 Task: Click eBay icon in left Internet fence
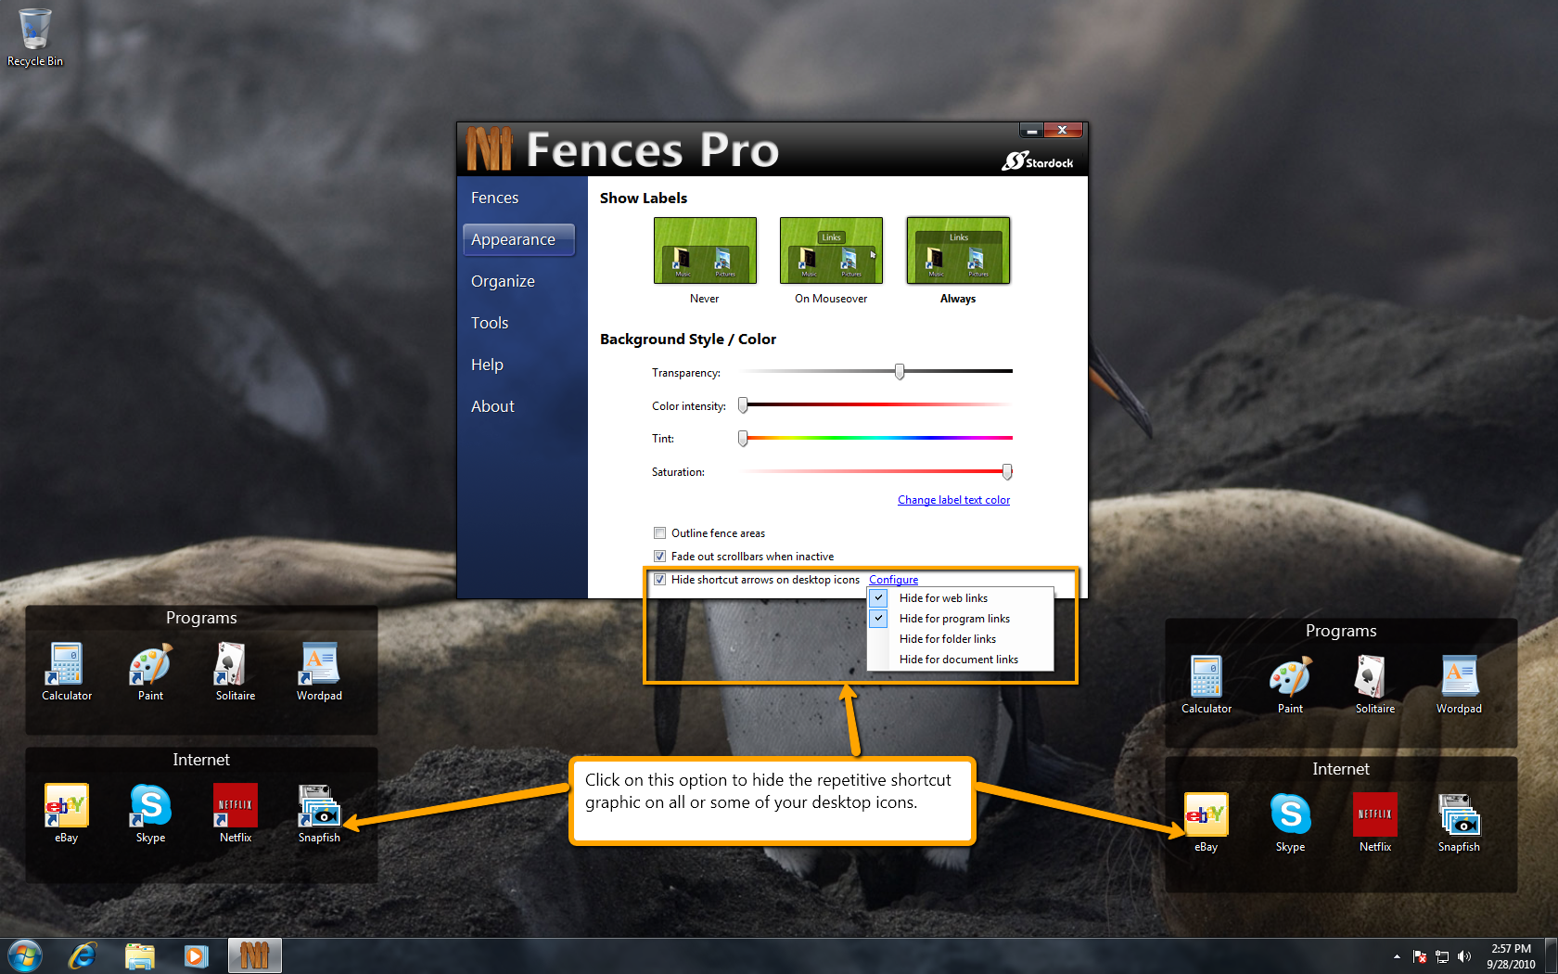(x=66, y=813)
